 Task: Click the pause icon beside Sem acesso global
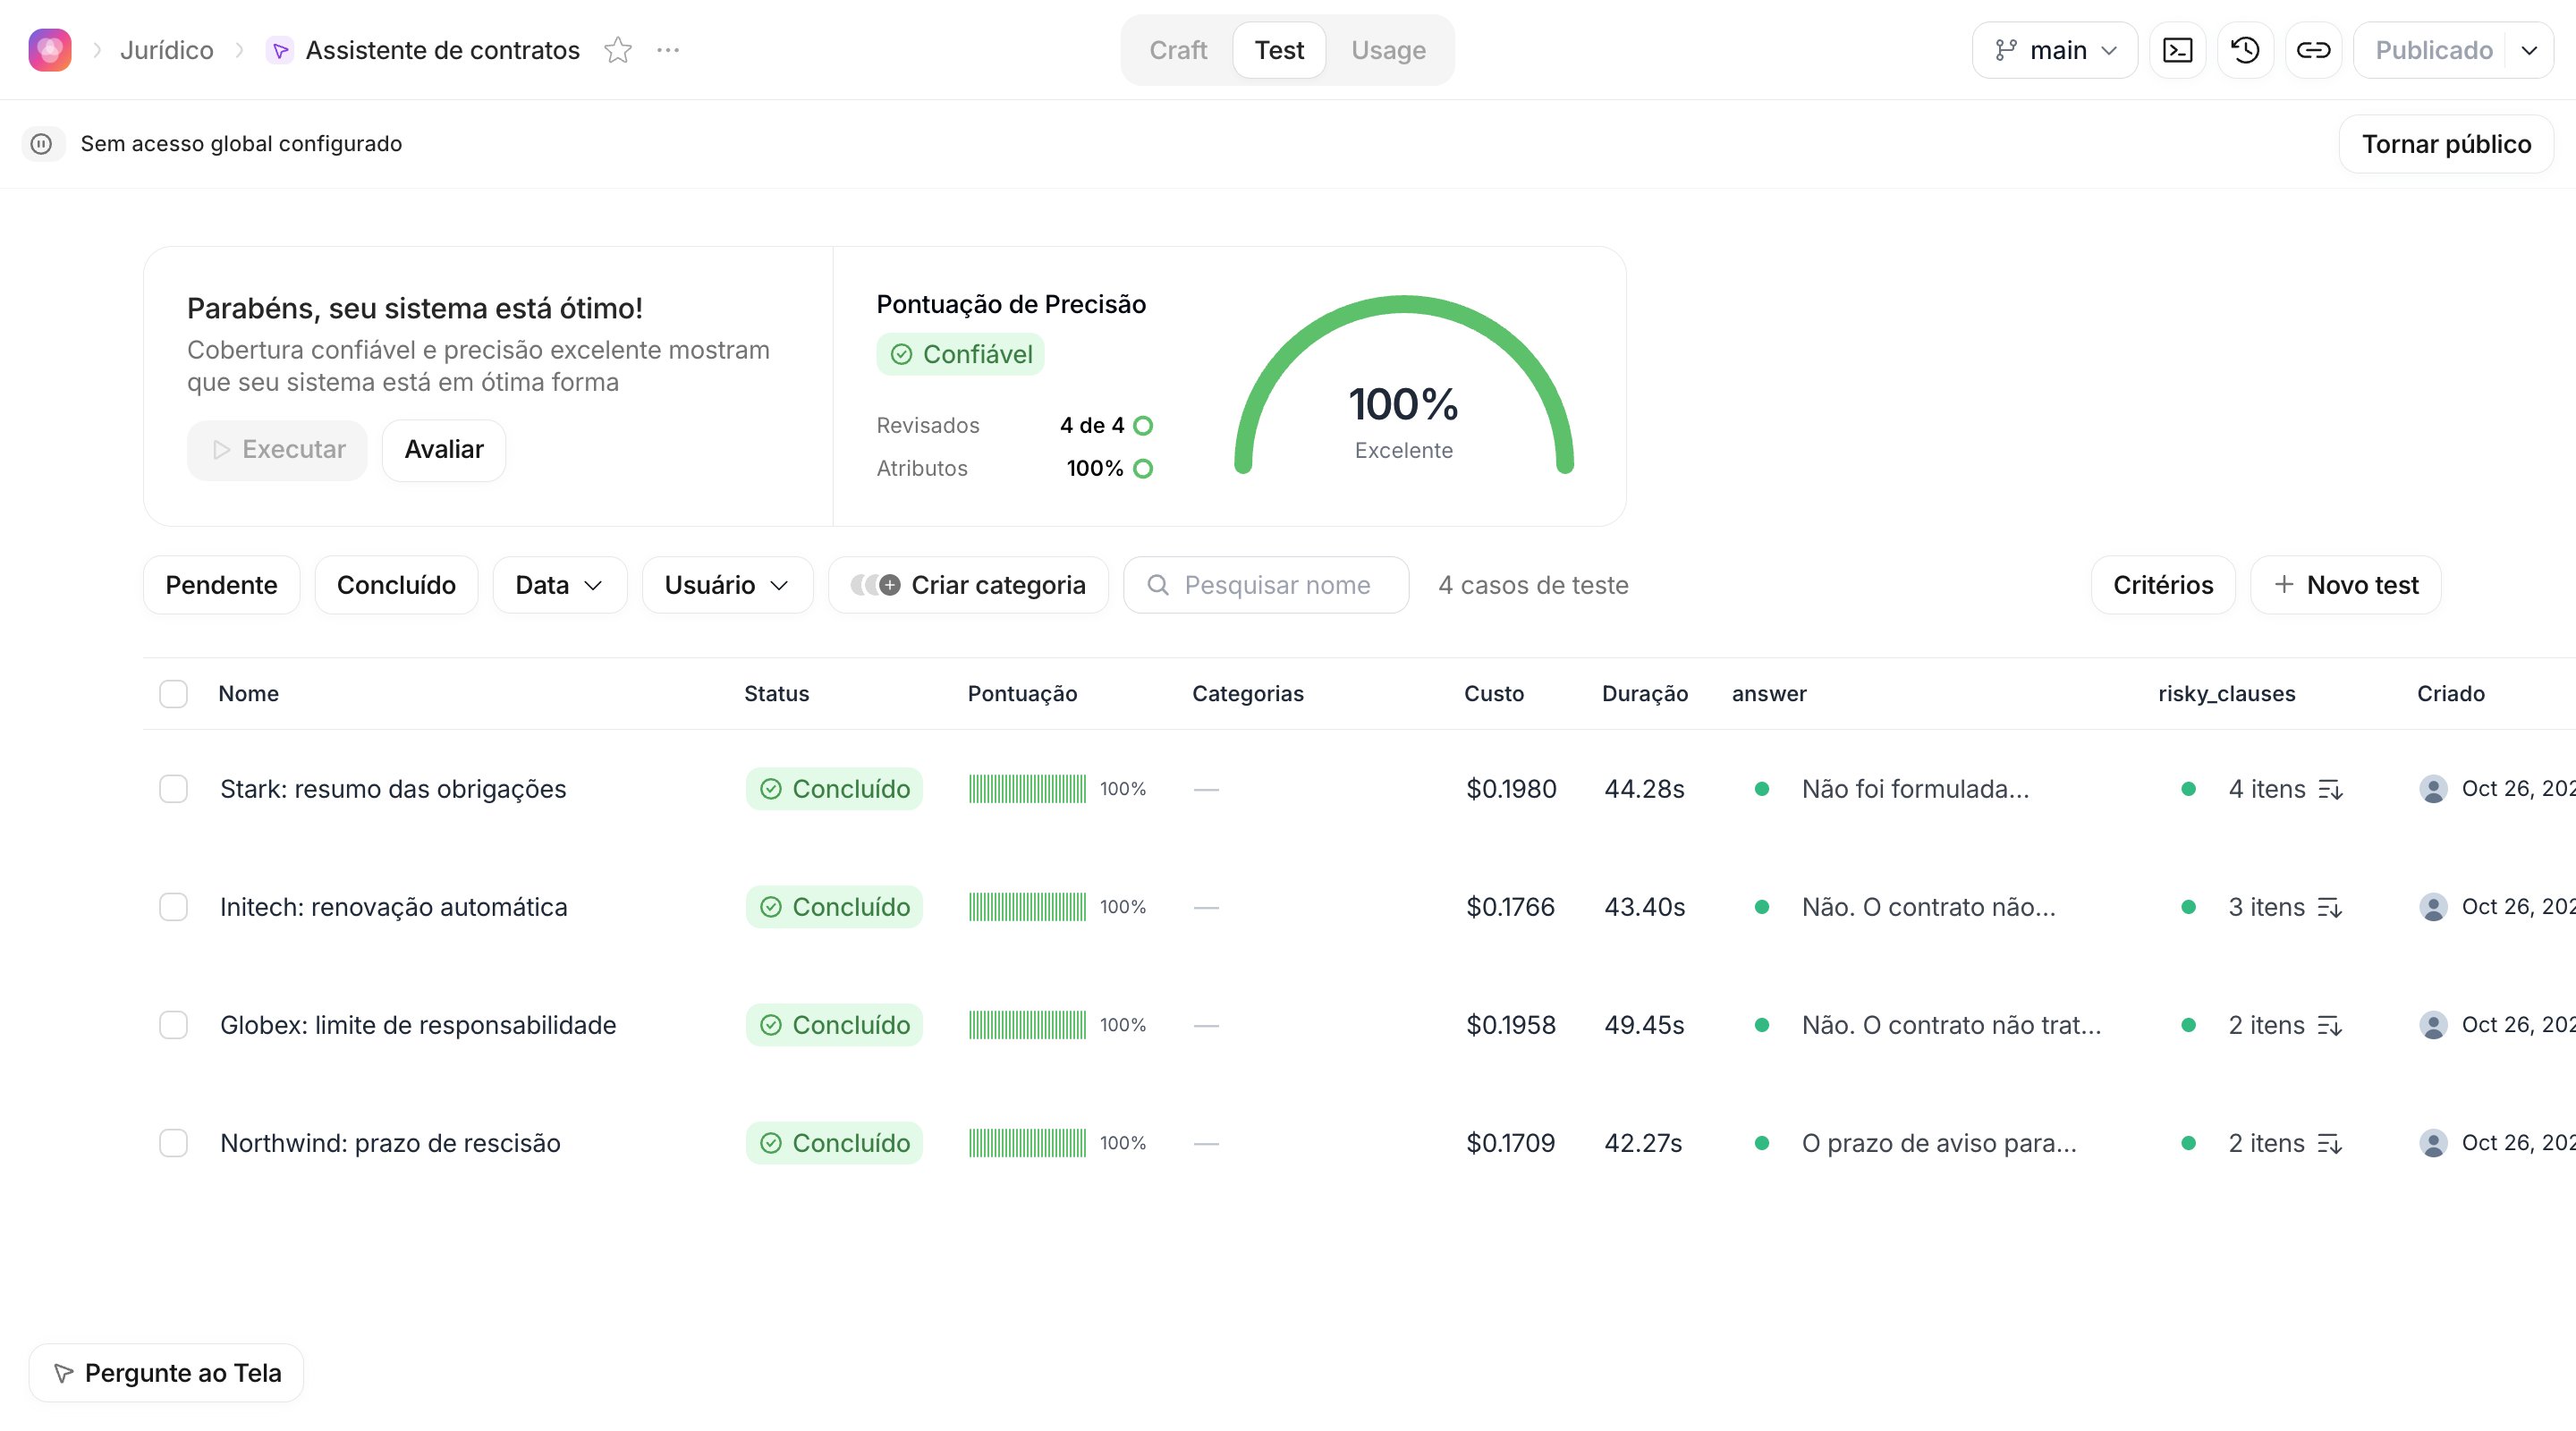(42, 144)
